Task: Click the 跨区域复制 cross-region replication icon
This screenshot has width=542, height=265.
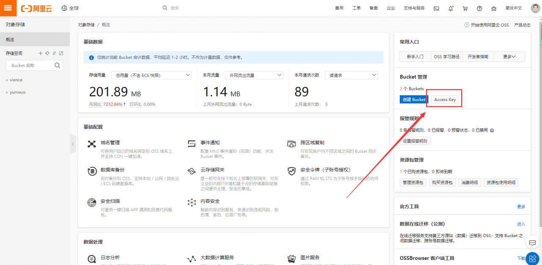Action: coord(291,144)
